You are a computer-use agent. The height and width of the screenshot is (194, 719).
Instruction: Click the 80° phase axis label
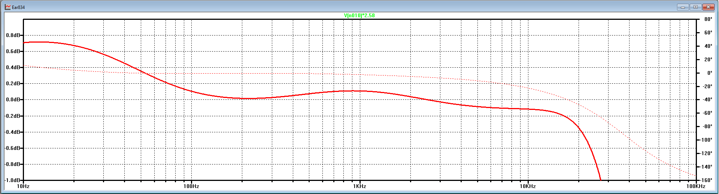point(708,19)
